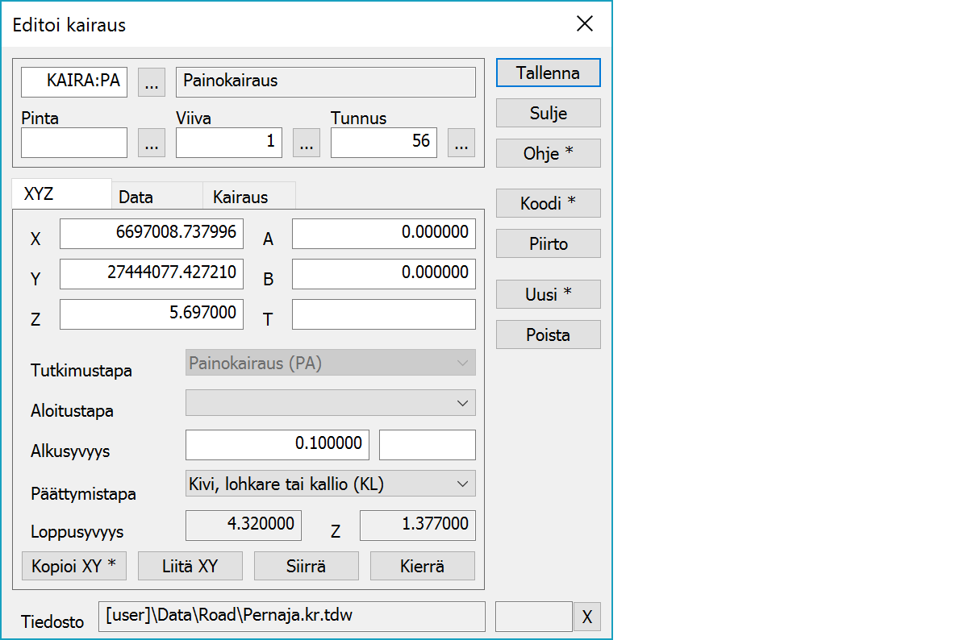Rotate using the Kierrä button
Image resolution: width=968 pixels, height=640 pixels.
423,566
